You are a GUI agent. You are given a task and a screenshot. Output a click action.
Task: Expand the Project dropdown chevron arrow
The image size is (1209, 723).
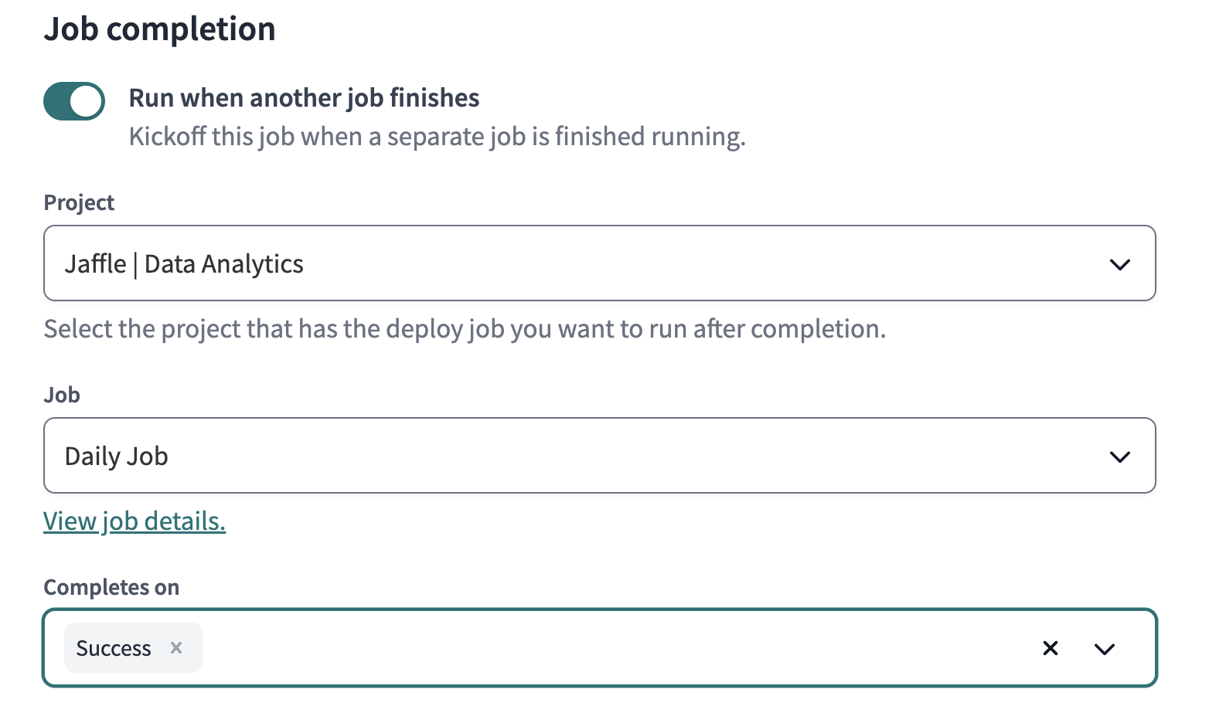(x=1119, y=264)
